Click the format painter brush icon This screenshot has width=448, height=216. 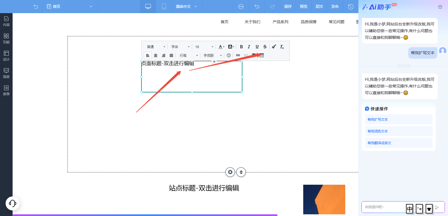click(x=274, y=47)
